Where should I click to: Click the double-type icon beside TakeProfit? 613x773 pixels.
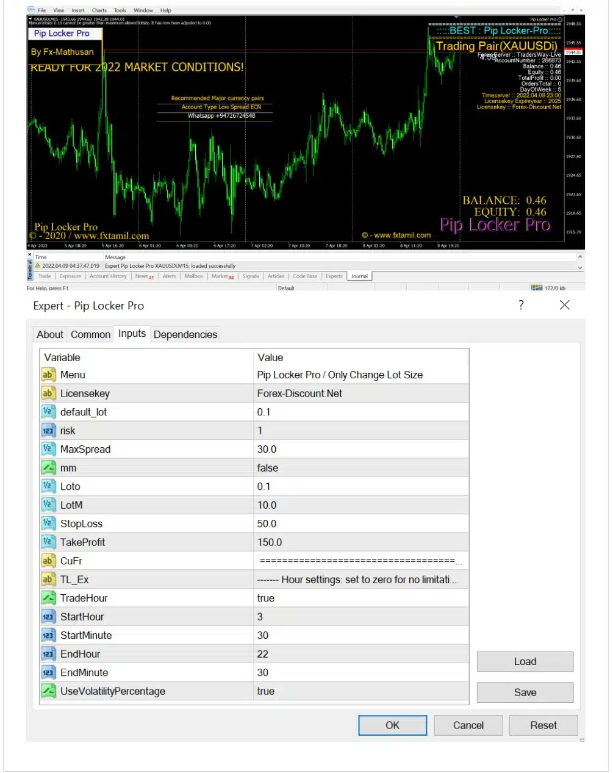[x=48, y=542]
